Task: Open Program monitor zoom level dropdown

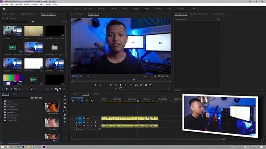Action: coord(91,76)
